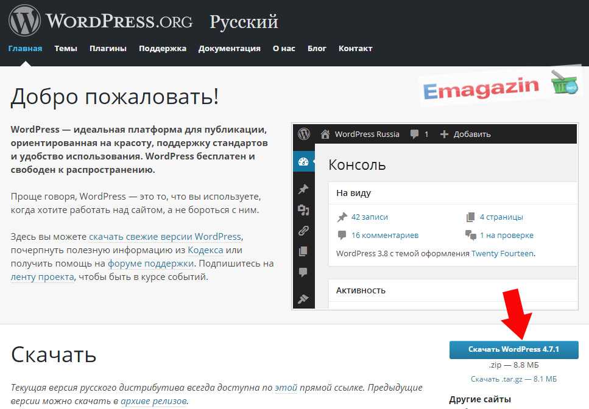The width and height of the screenshot is (589, 409).
Task: Click the Скачать WordPress 4.7.1 button
Action: pyautogui.click(x=514, y=349)
